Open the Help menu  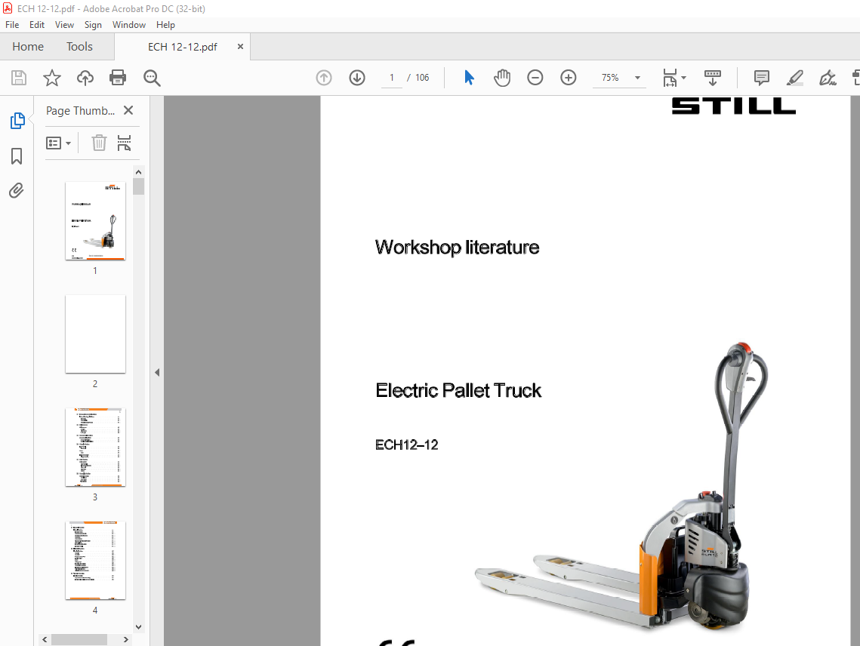pyautogui.click(x=165, y=25)
